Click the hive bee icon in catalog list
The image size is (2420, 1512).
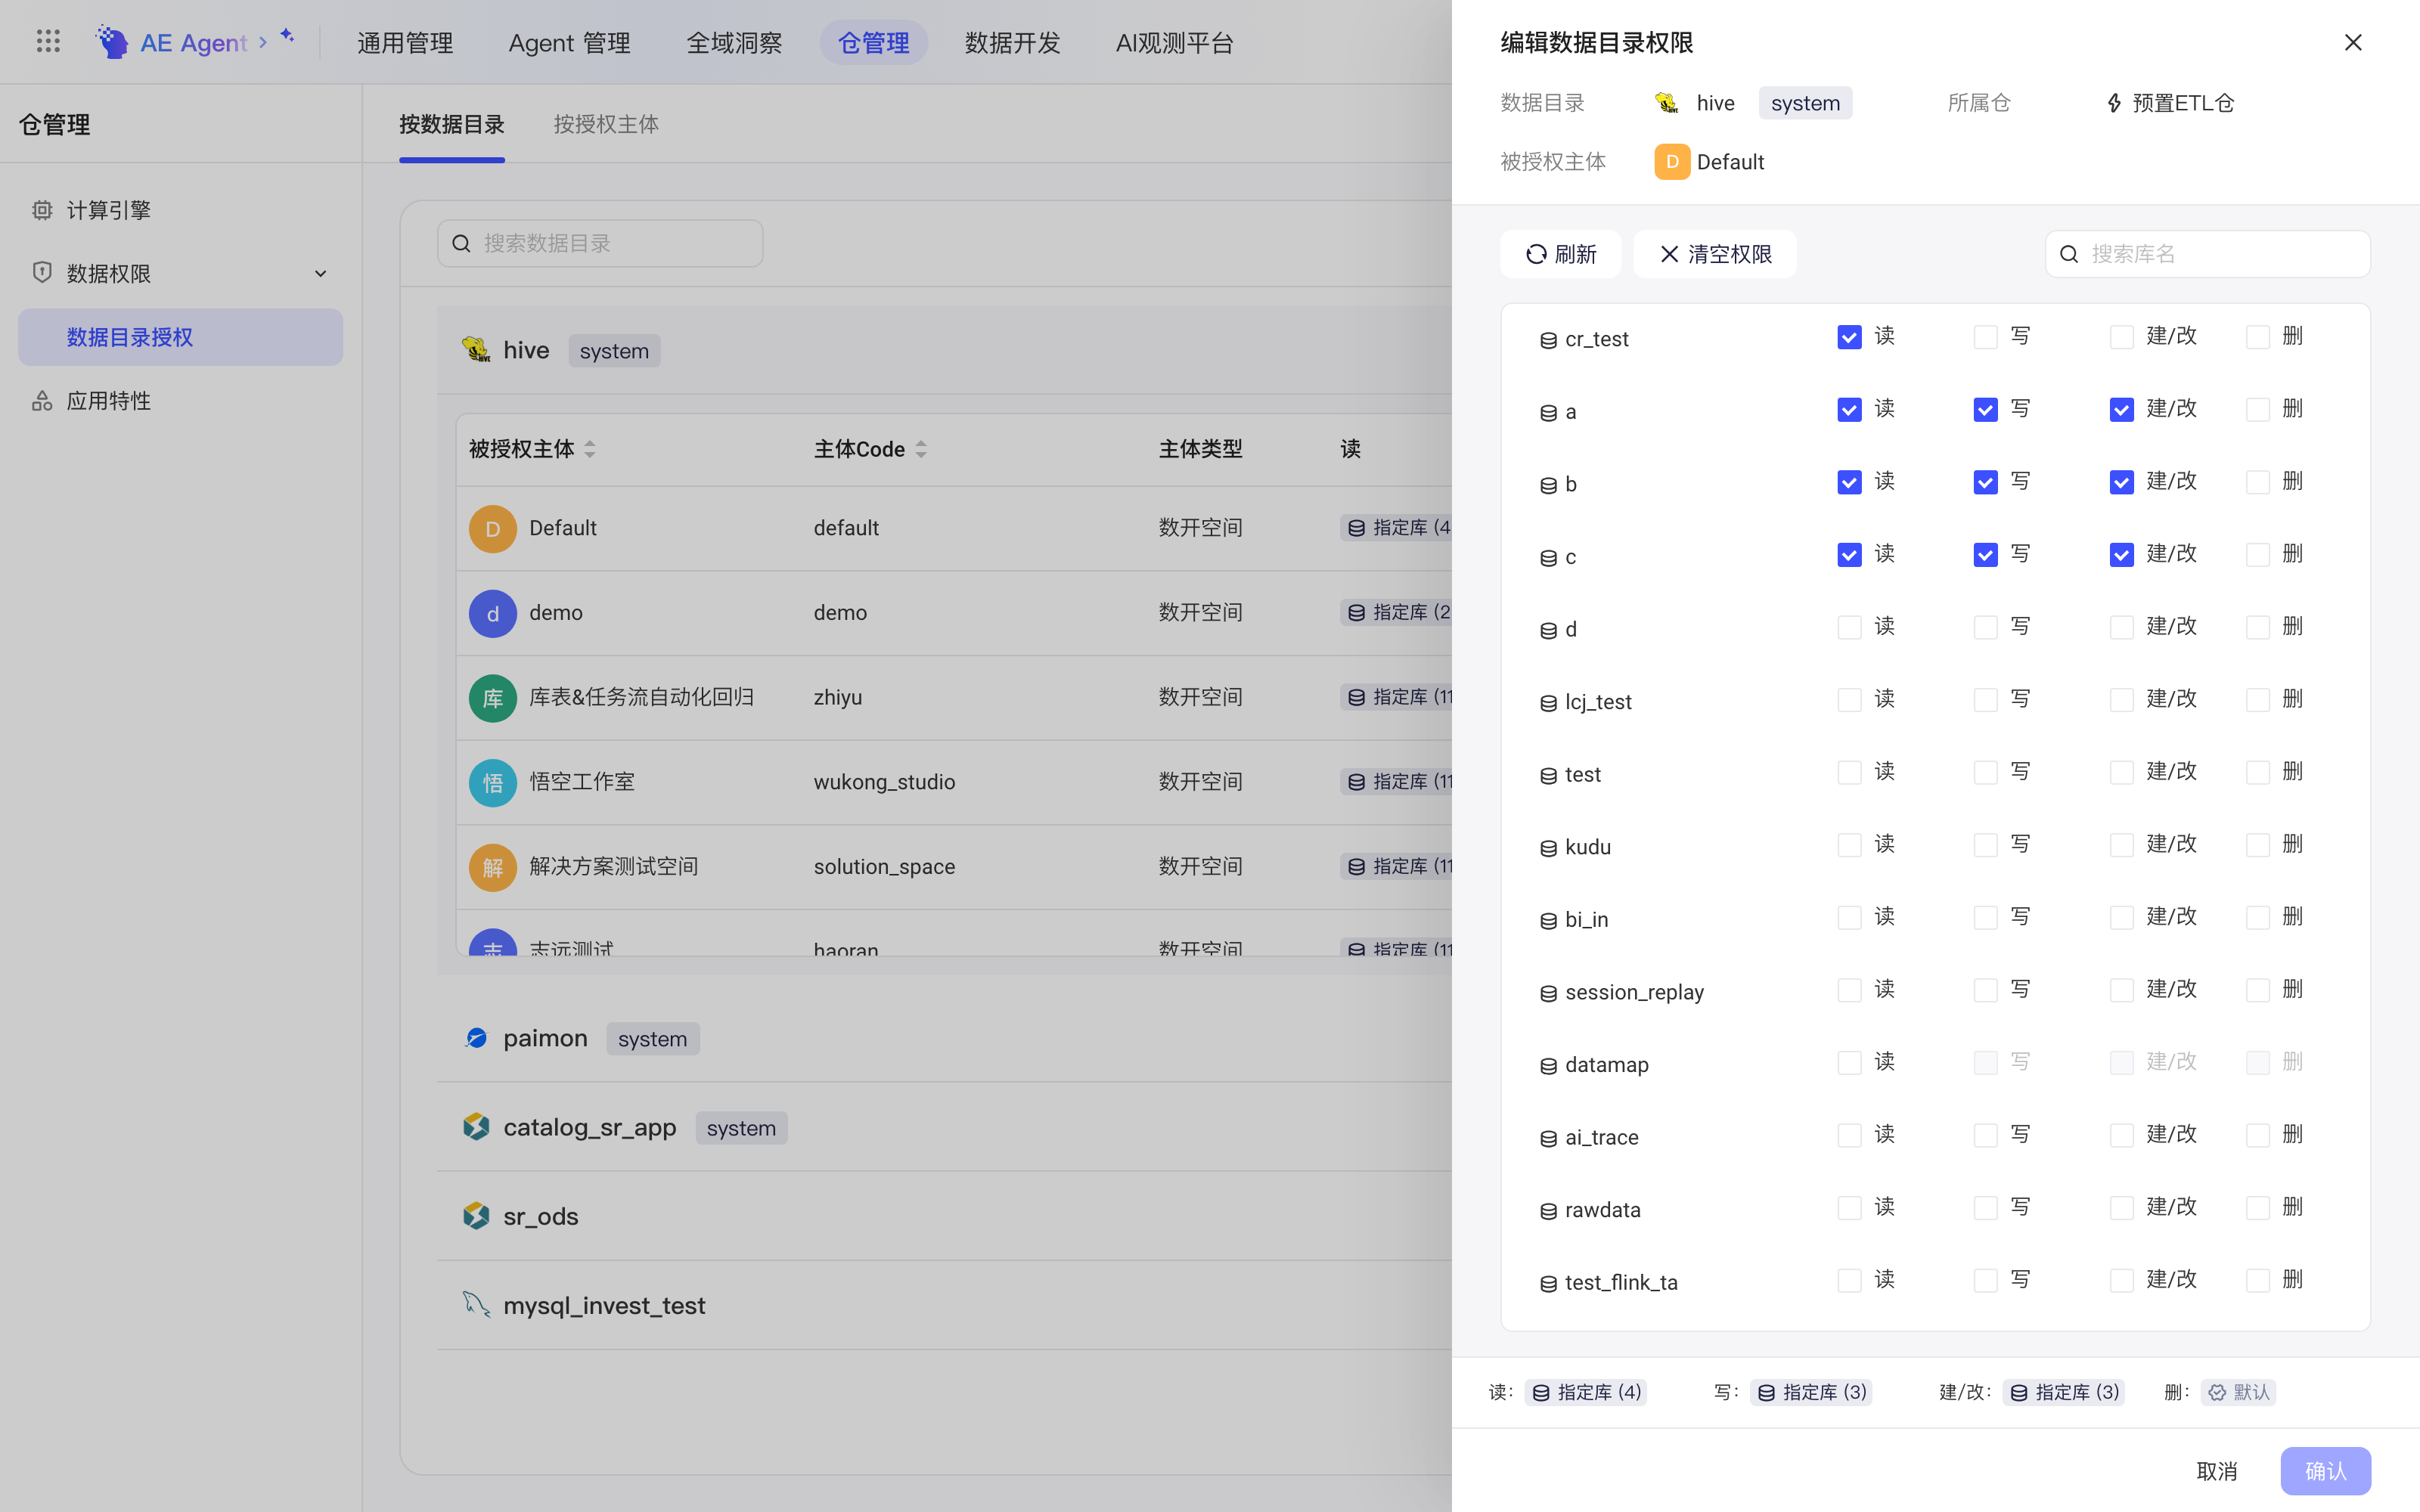coord(476,350)
